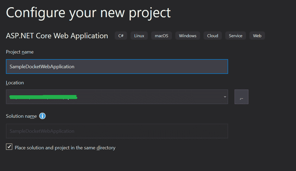The image size is (296, 171).
Task: Click the Windows platform tag
Action: coord(187,35)
